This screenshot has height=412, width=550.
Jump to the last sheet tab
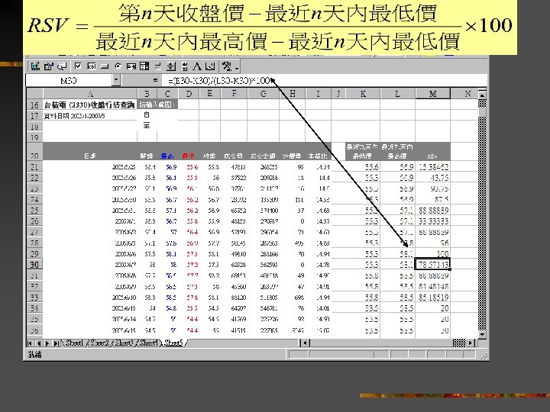(x=56, y=343)
